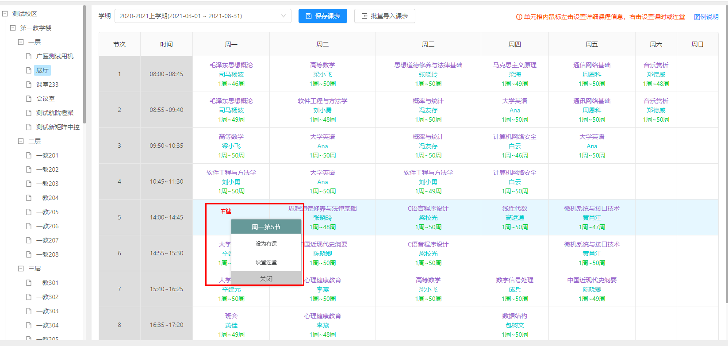Click file icon beside 广医测试用机
Image resolution: width=728 pixels, height=346 pixels.
29,56
